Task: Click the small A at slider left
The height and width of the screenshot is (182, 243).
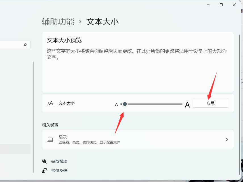Action: click(116, 104)
